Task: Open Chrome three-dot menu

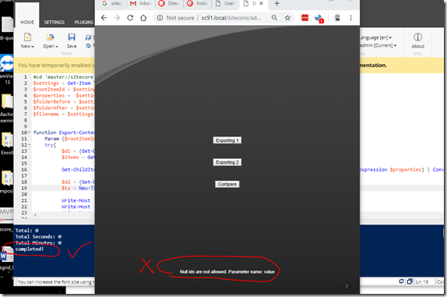Action: pyautogui.click(x=351, y=18)
